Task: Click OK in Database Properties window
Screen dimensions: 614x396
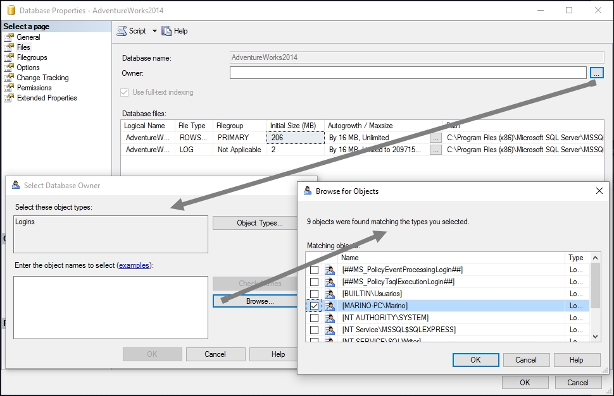Action: (x=525, y=383)
